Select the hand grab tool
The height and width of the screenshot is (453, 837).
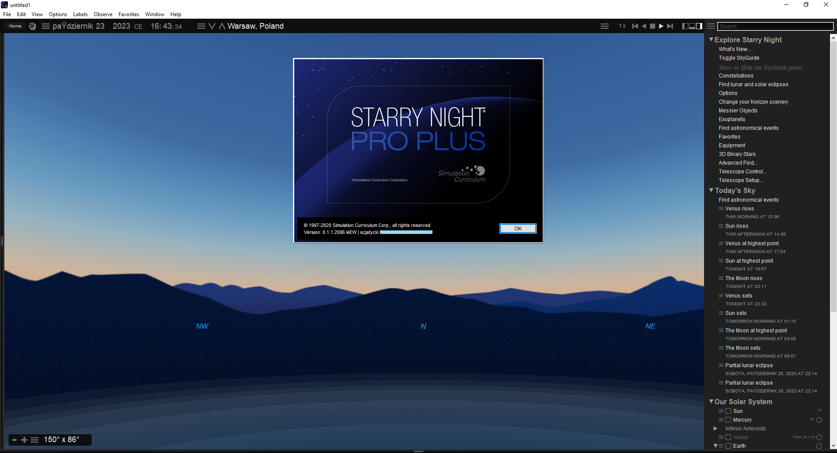pyautogui.click(x=32, y=26)
